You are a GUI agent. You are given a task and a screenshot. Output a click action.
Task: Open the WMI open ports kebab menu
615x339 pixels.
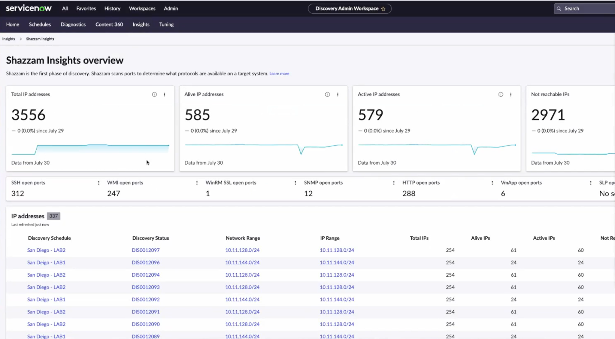[197, 183]
